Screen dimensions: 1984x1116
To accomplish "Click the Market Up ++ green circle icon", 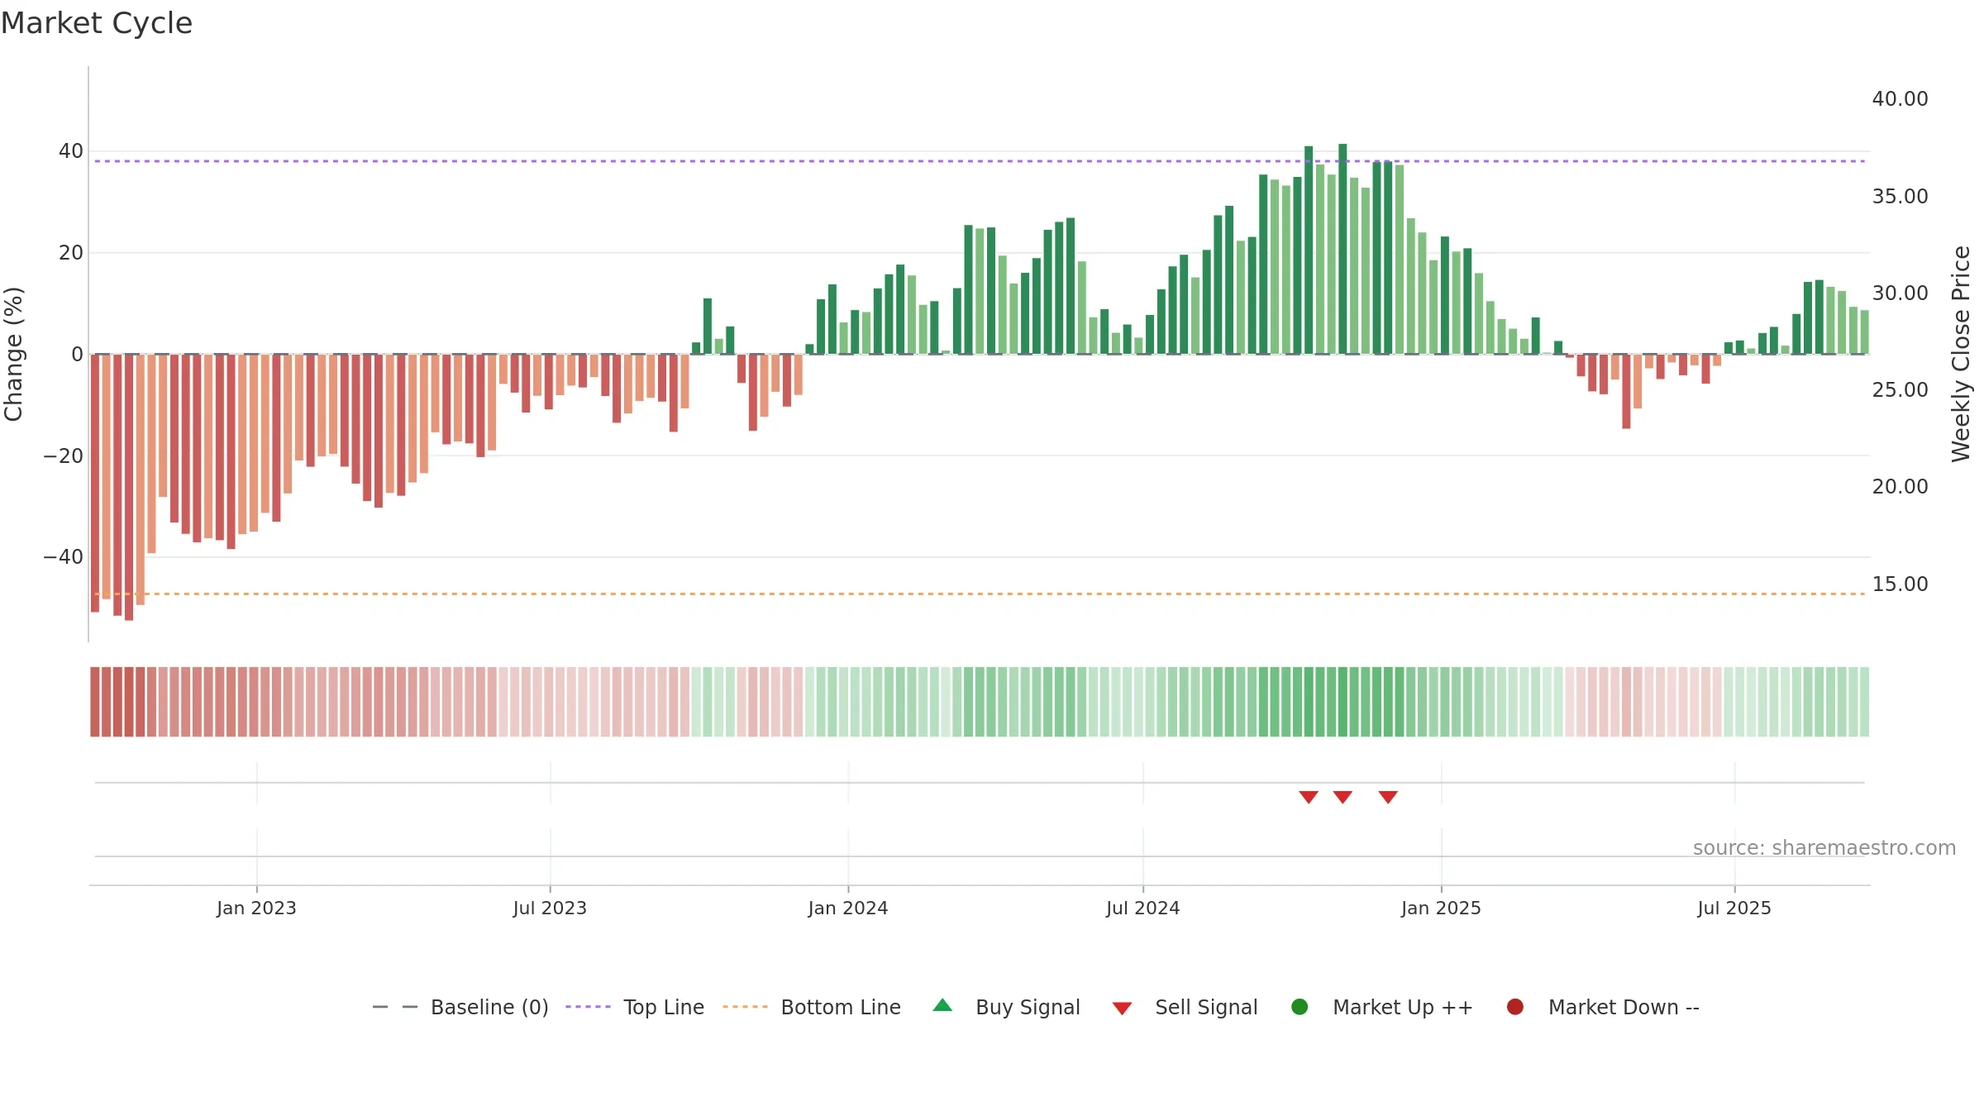I will (x=1300, y=1007).
